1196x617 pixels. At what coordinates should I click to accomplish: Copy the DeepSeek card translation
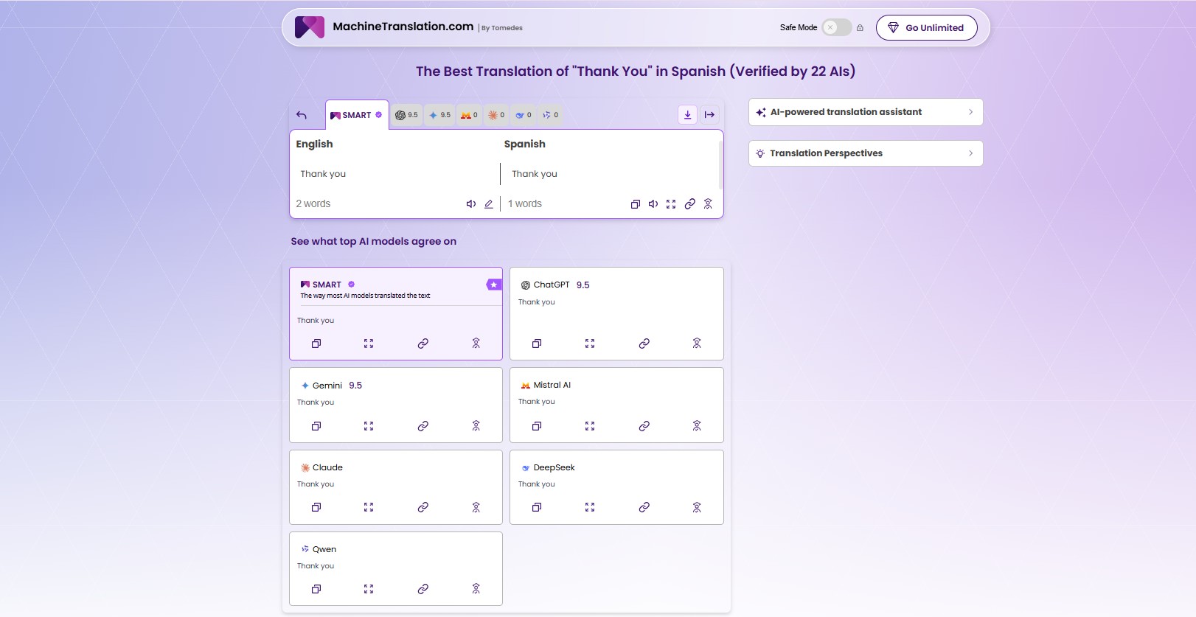click(537, 507)
